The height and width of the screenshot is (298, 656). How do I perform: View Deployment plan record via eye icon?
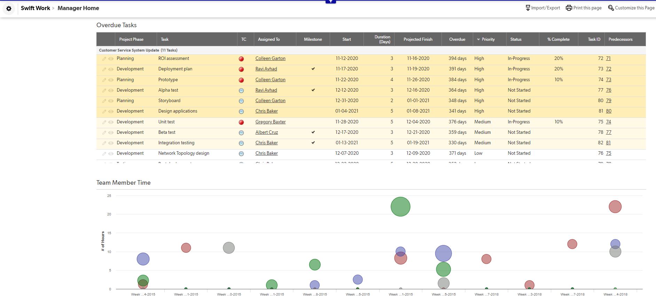111,69
